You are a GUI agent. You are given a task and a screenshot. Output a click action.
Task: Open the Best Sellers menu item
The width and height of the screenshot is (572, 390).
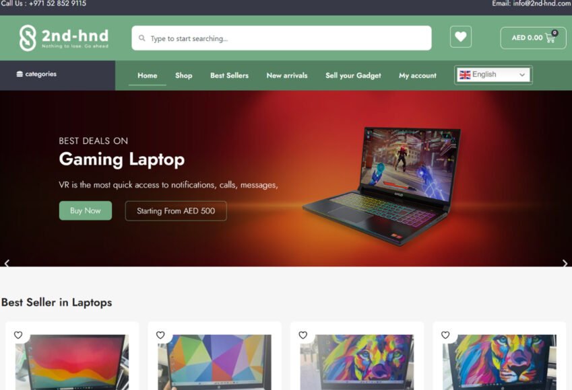(x=229, y=75)
